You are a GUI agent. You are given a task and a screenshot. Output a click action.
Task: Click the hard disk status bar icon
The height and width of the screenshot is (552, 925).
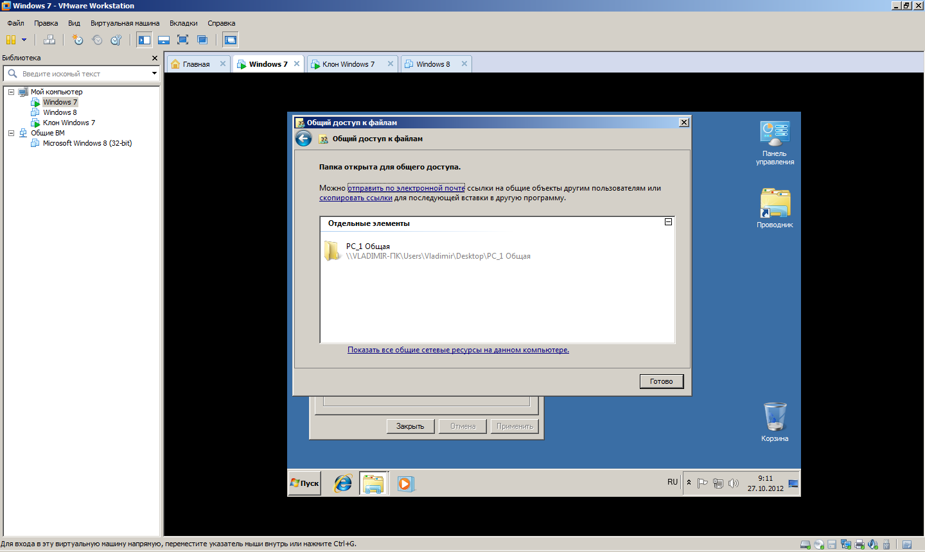(x=806, y=545)
